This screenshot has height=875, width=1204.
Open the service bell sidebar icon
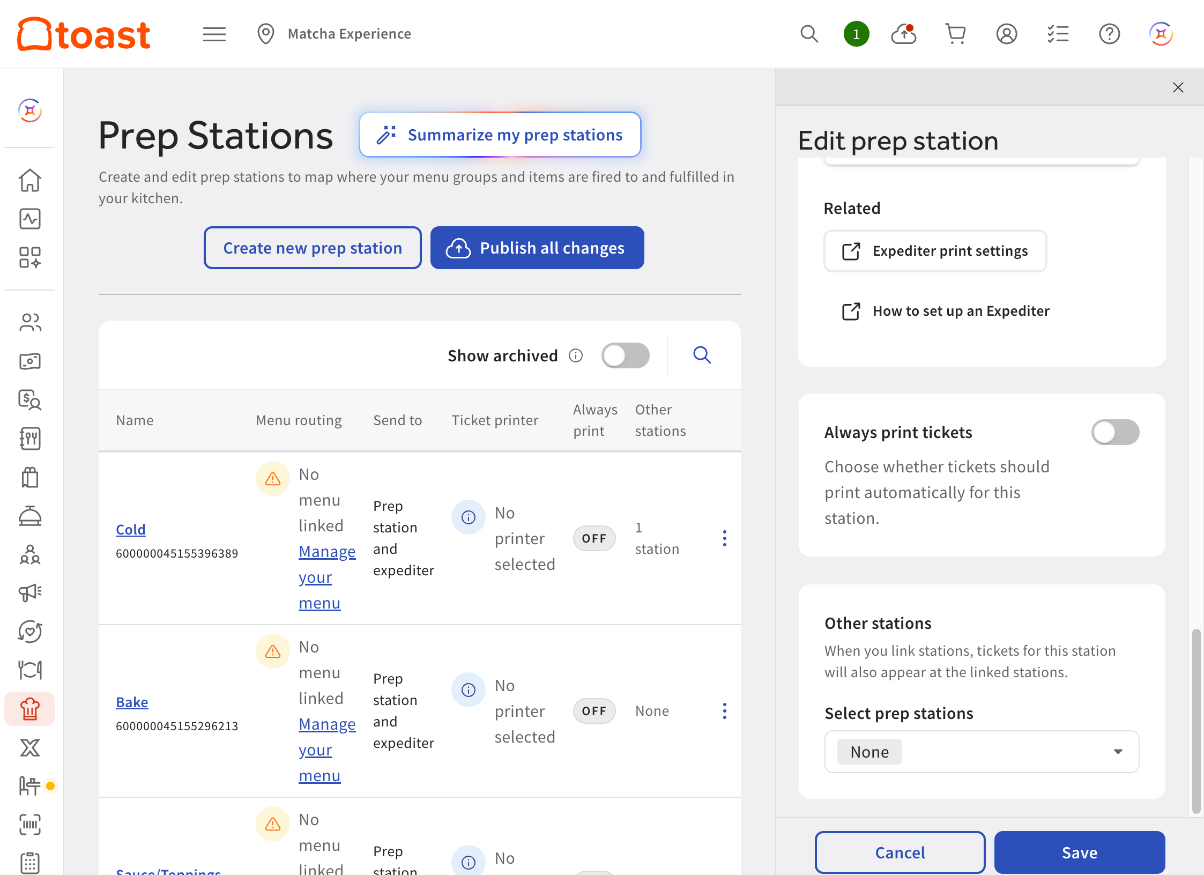(x=30, y=516)
